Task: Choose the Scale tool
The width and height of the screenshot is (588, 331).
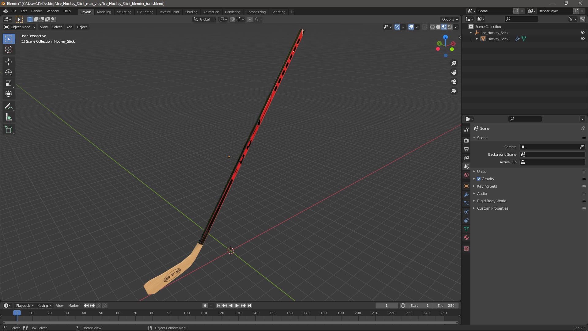Action: point(9,83)
